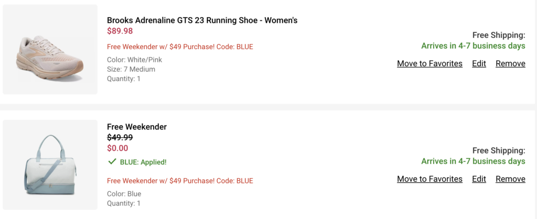537x219 pixels.
Task: Remove the Brooks shoe from the cart
Action: click(x=510, y=63)
